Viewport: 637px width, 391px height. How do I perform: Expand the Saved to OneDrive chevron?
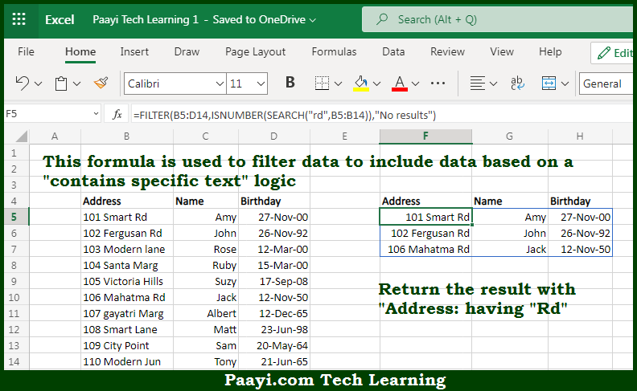(312, 20)
